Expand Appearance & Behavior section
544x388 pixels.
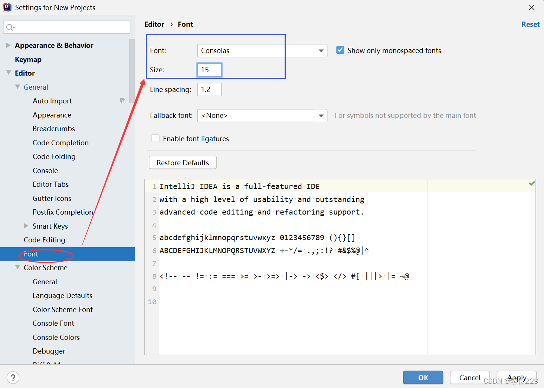pos(8,45)
